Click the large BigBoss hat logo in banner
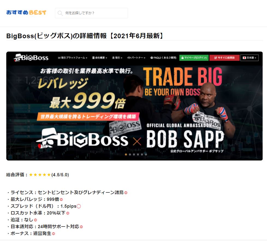This screenshot has width=267, height=241. pyautogui.click(x=82, y=138)
